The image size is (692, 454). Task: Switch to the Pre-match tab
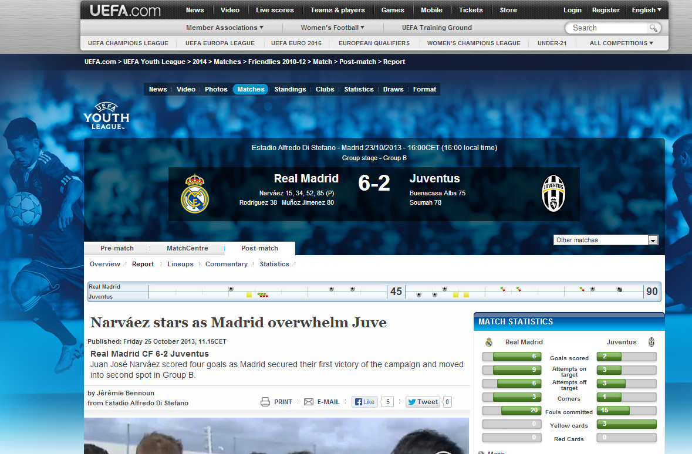pos(117,248)
